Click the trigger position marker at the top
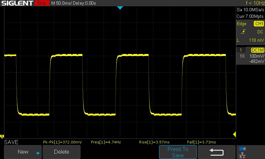The image size is (265, 159). (120, 8)
